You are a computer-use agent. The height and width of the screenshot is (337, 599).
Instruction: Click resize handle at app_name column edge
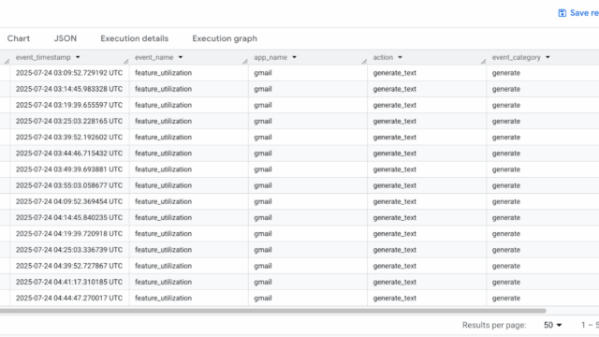pos(364,61)
